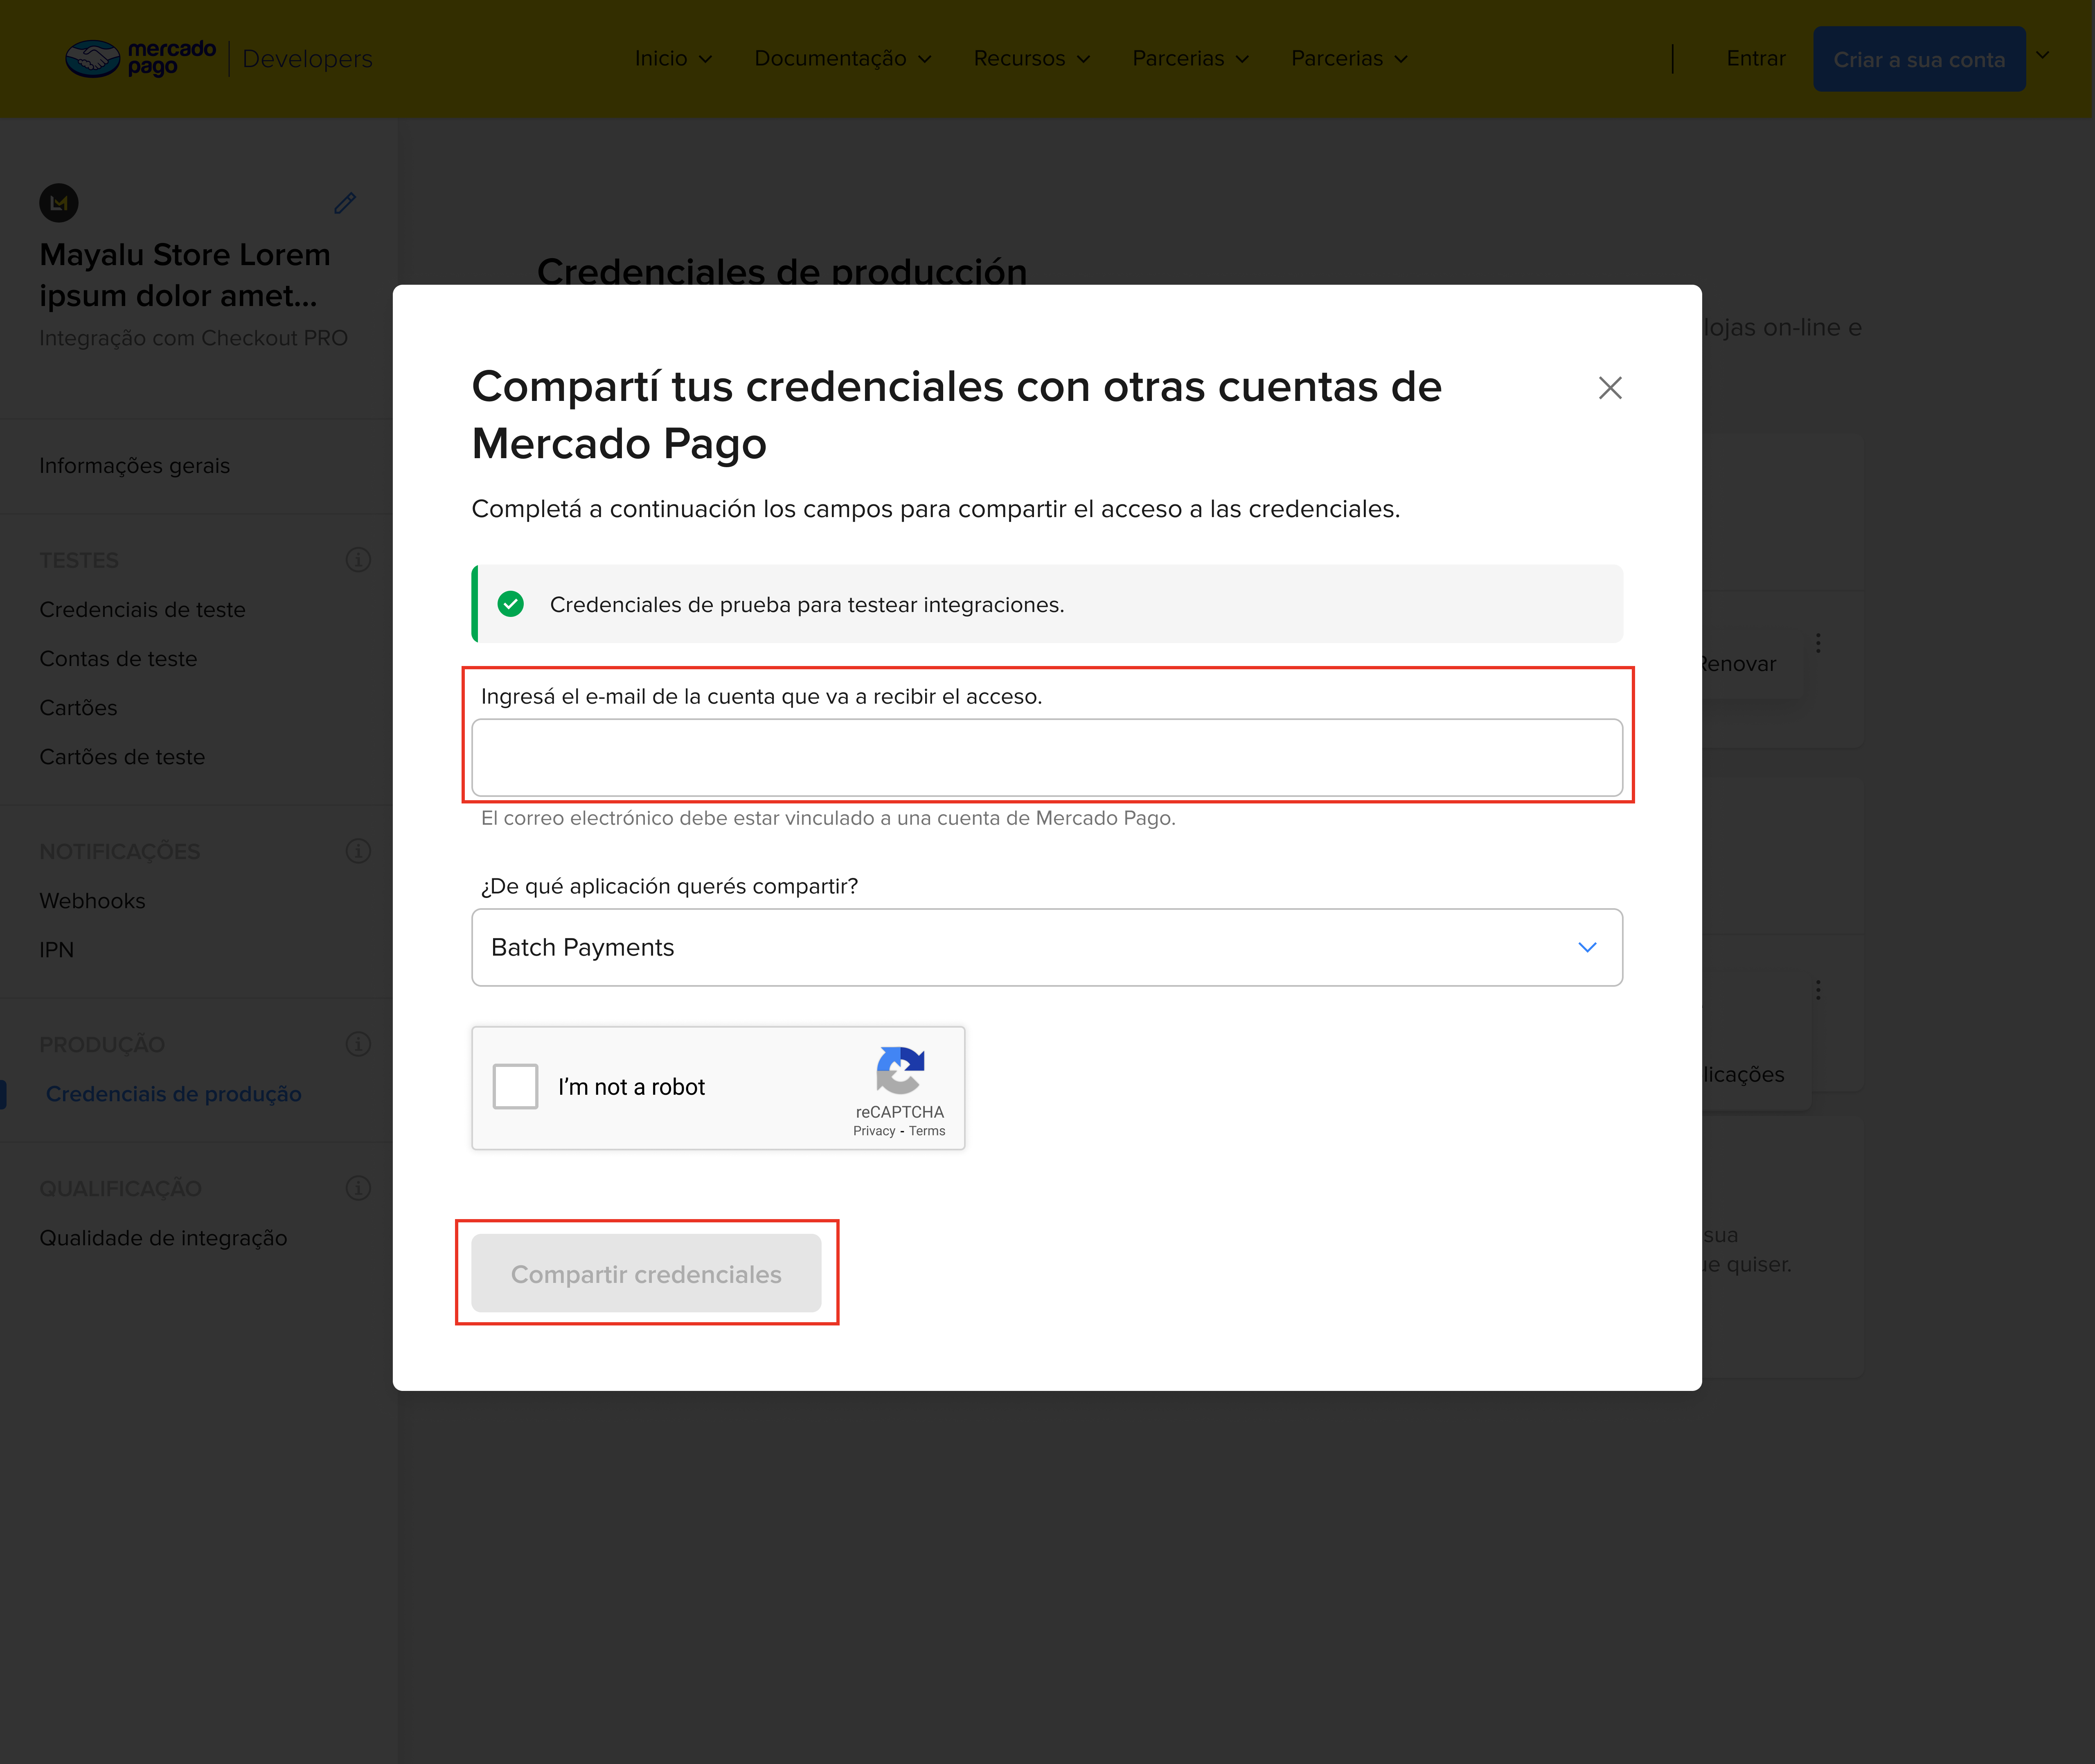Click the Mayalu Store round avatar
2095x1764 pixels.
pyautogui.click(x=59, y=203)
